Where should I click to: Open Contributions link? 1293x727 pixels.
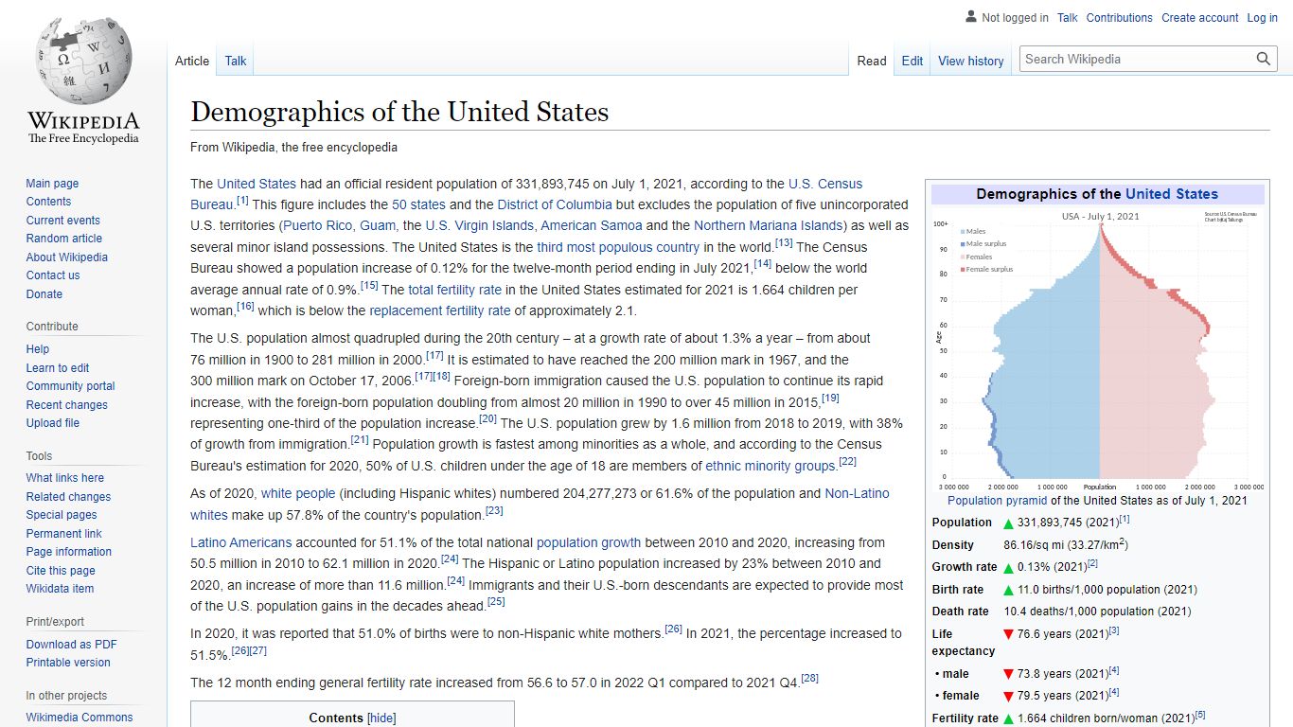coord(1120,17)
